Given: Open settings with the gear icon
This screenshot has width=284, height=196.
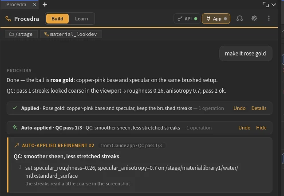Looking at the screenshot, I should (254, 18).
